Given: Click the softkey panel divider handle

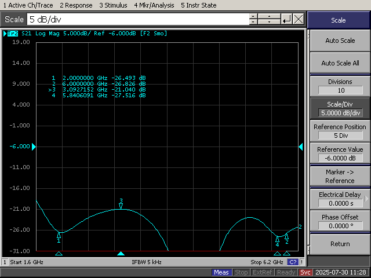Looking at the screenshot, I should 308,142.
